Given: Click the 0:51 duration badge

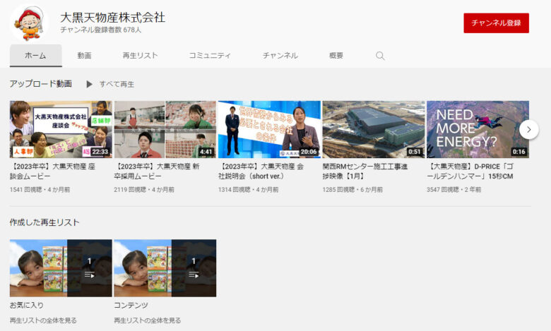Looking at the screenshot, I should point(414,152).
